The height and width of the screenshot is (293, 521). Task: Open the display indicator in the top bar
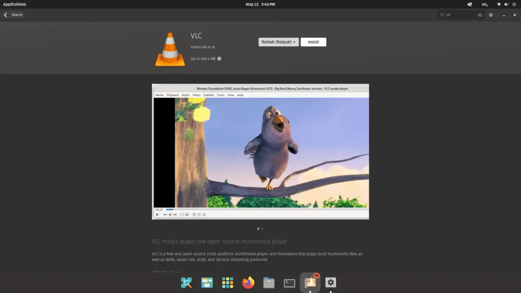[470, 4]
